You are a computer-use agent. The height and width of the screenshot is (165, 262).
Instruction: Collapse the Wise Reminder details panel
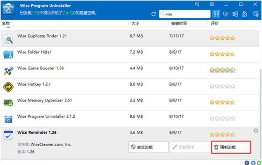pos(255,131)
